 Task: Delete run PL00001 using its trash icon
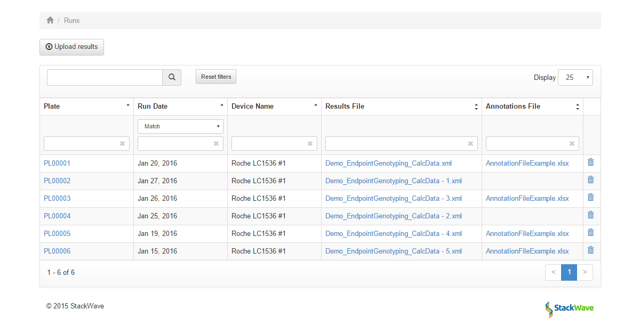pyautogui.click(x=590, y=162)
